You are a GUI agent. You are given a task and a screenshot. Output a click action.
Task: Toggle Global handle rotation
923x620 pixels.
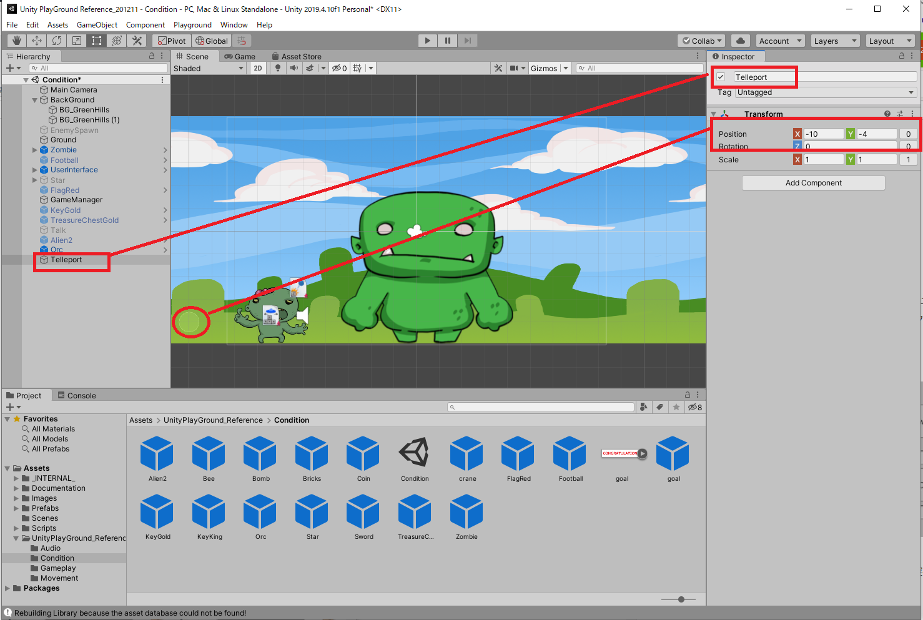[212, 41]
